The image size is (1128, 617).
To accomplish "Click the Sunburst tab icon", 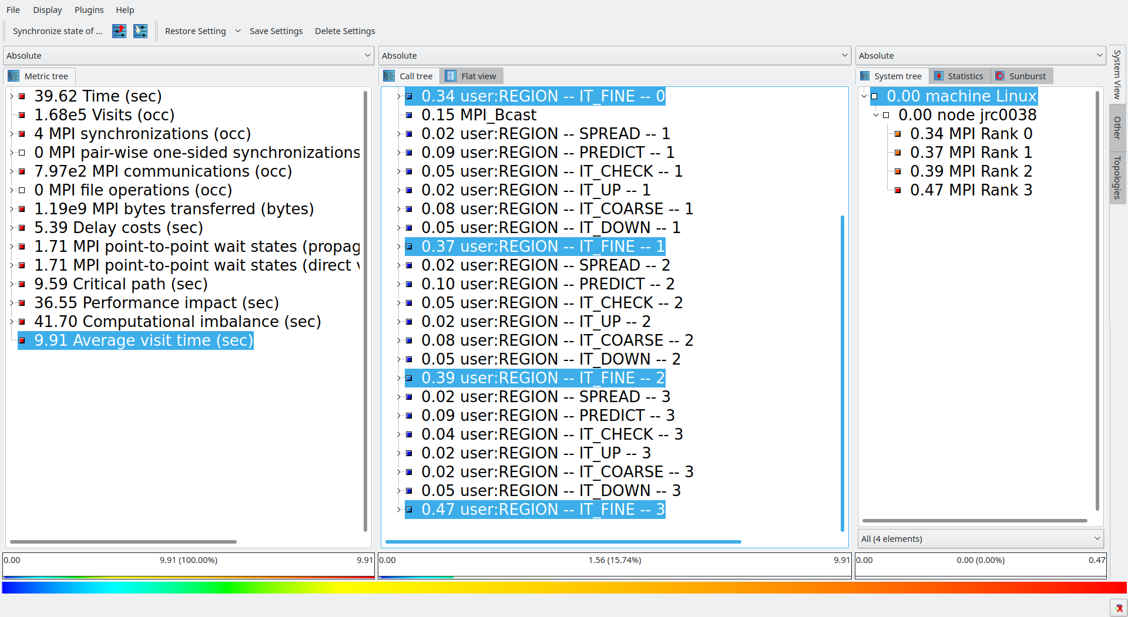I will click(x=1000, y=76).
